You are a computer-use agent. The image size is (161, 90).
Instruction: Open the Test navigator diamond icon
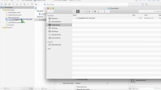tap(21, 4)
